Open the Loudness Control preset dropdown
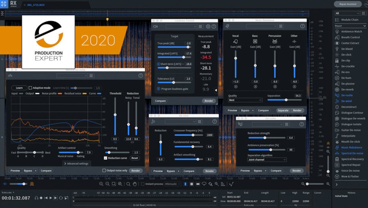The height and width of the screenshot is (208, 368). 181,27
